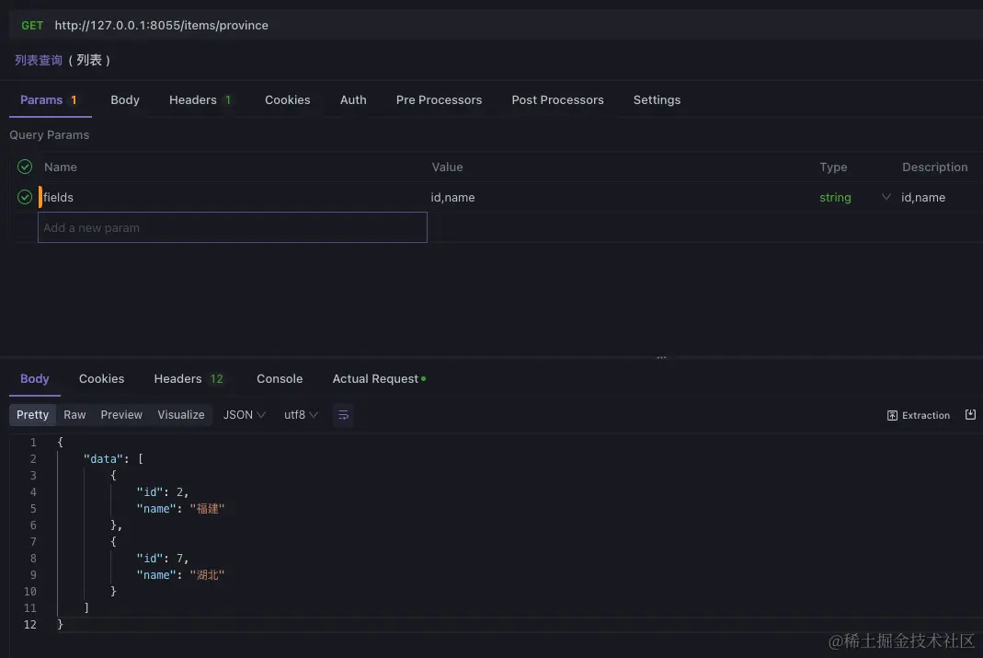Switch to Preview view mode

(121, 415)
